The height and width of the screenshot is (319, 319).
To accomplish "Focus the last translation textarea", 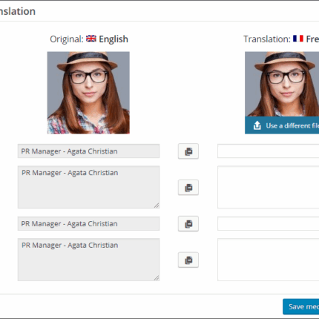I will 269,260.
